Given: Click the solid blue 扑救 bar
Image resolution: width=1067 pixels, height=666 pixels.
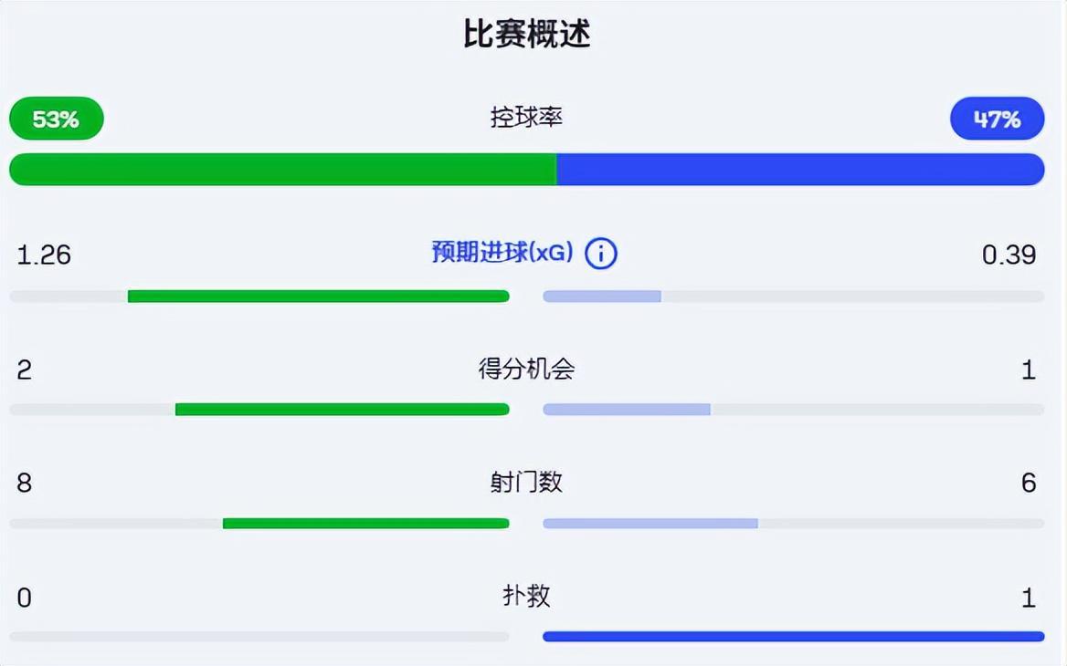Looking at the screenshot, I should click(x=793, y=637).
